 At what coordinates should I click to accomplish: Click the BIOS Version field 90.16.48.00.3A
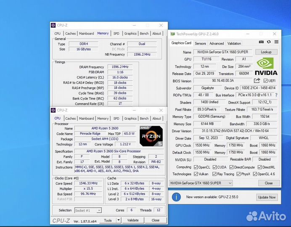click(223, 80)
